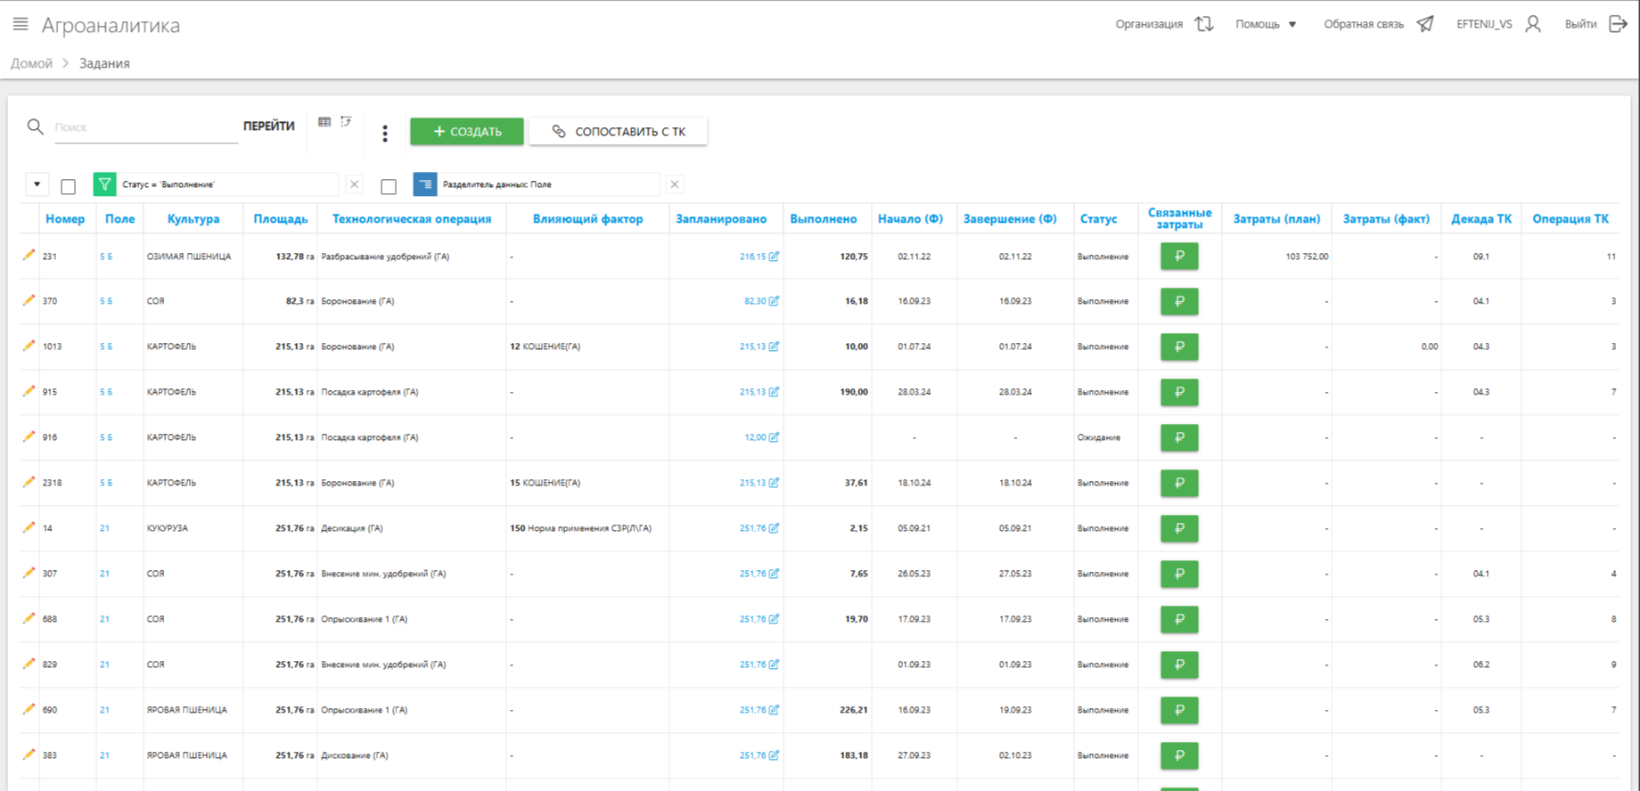Screen dimensions: 1640x791
Task: Open the hamburger navigation menu
Action: [x=20, y=24]
